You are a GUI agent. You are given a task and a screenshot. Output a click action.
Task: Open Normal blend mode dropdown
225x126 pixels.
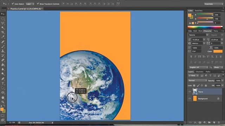(x=198, y=80)
